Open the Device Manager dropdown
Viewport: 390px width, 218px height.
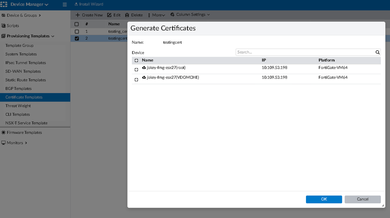point(29,4)
